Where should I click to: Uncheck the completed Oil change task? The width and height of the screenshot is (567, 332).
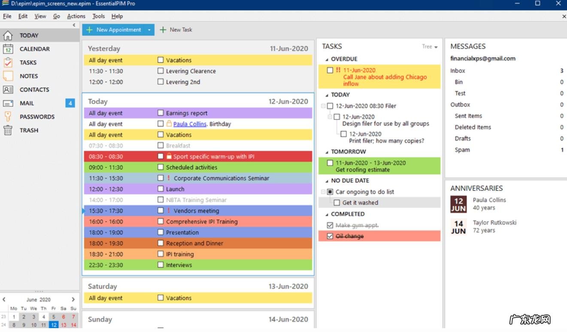pos(330,236)
